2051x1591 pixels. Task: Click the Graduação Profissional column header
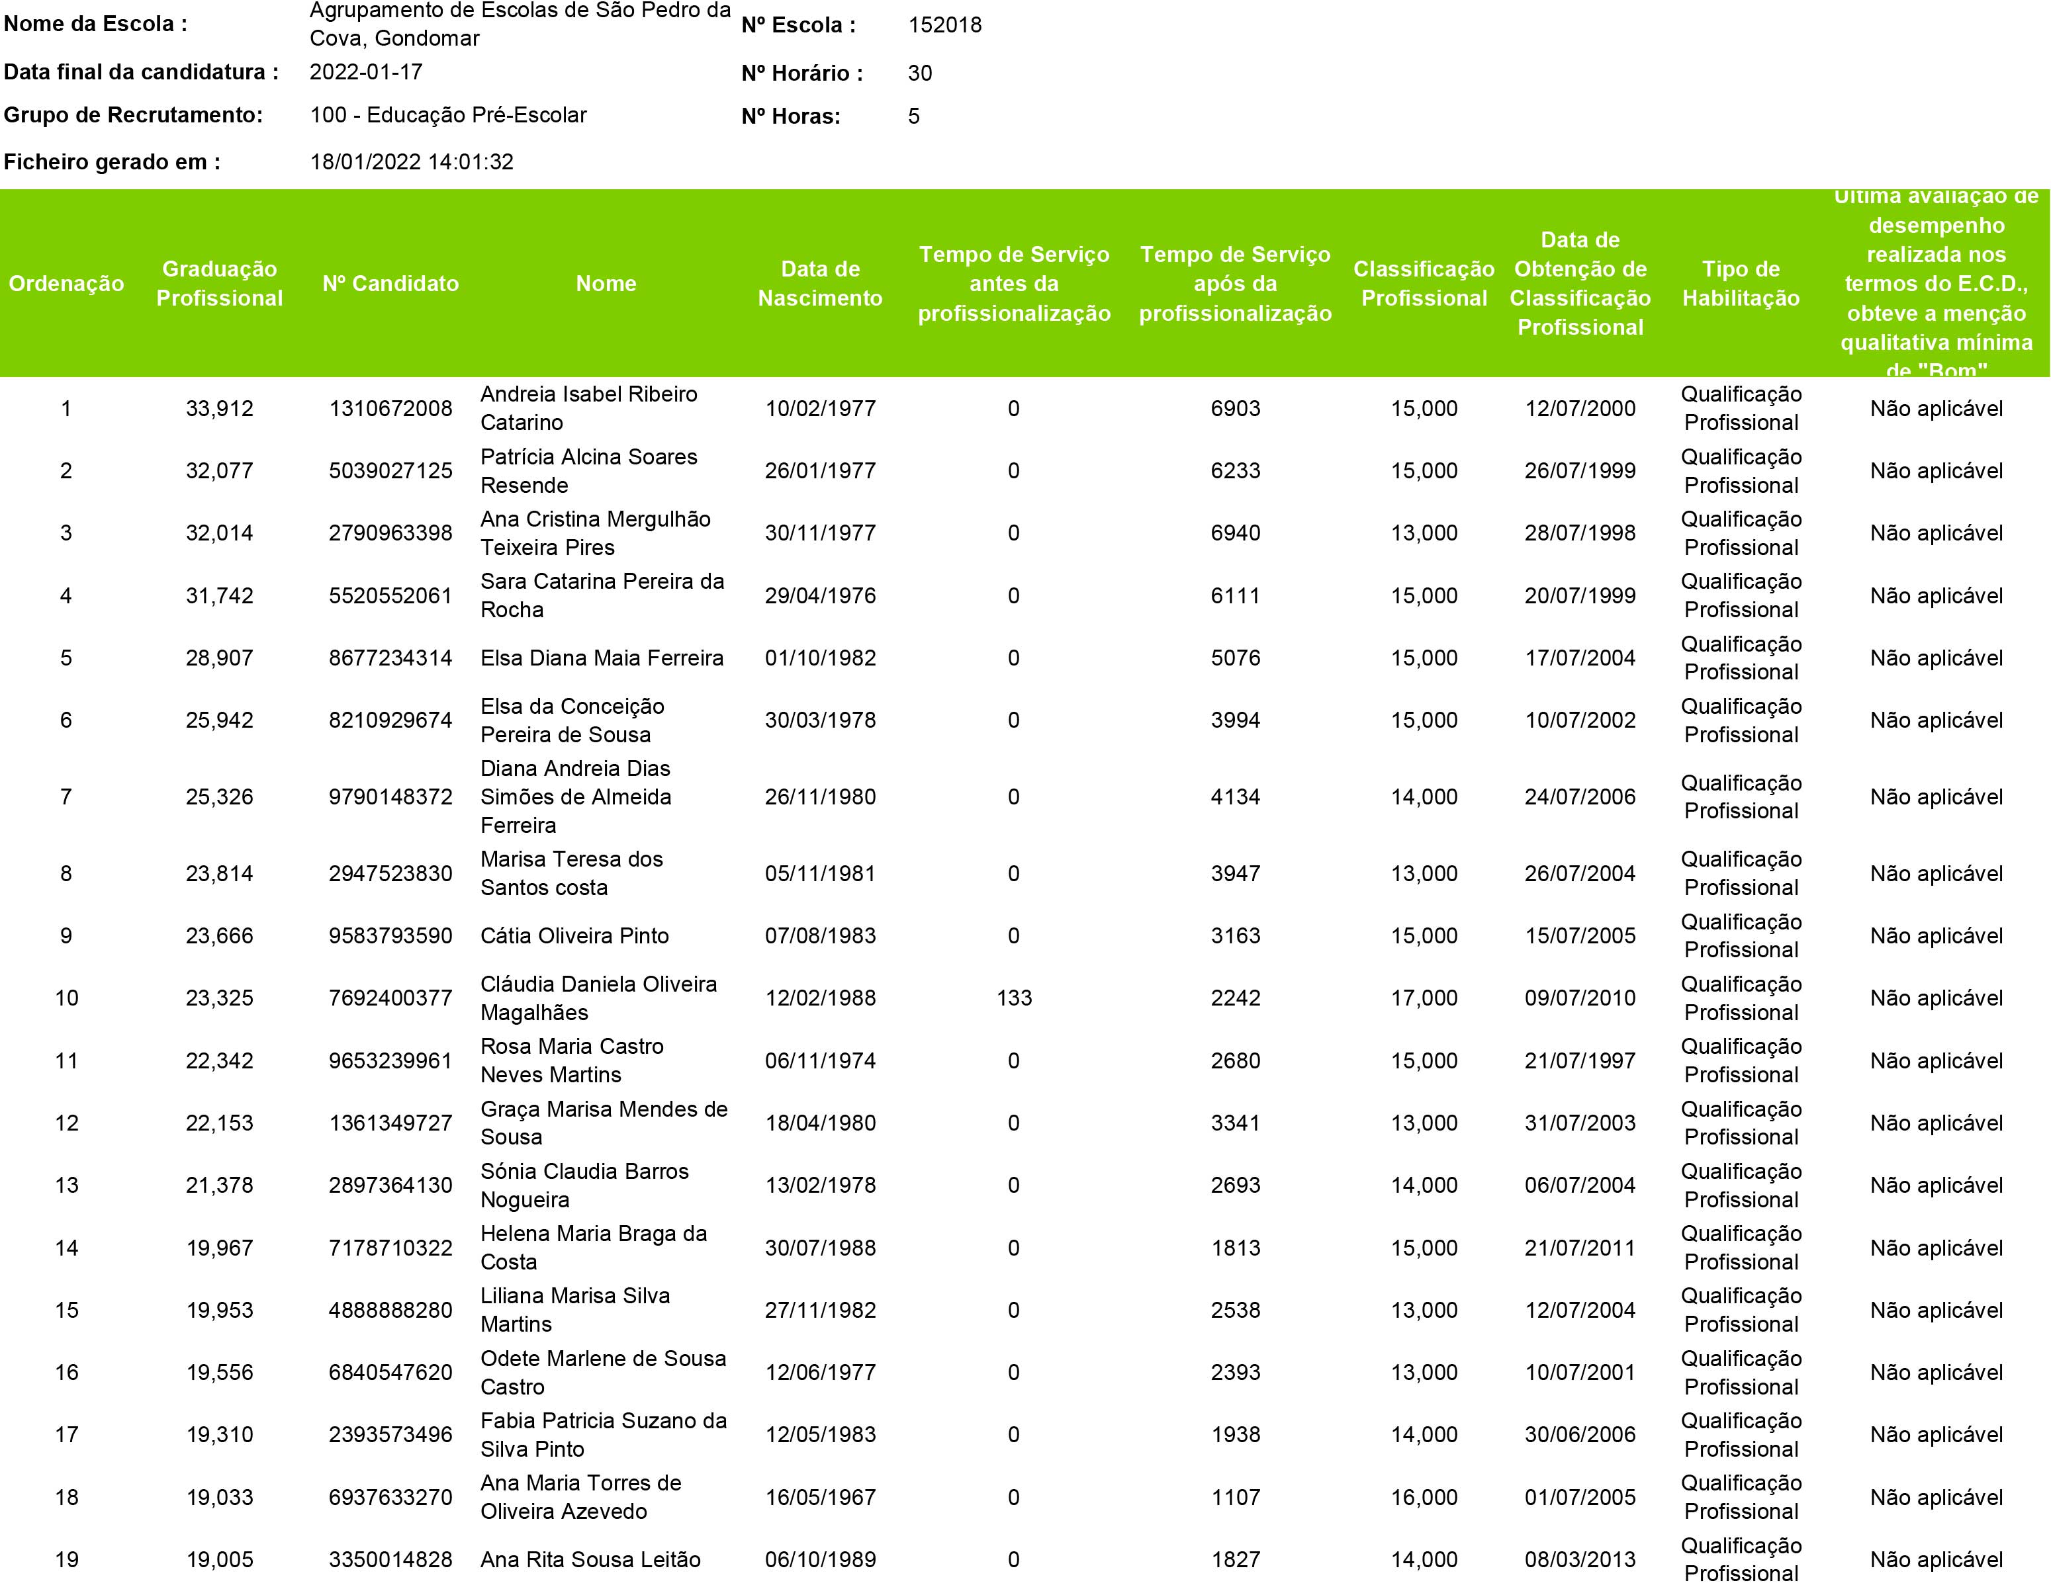click(x=219, y=284)
